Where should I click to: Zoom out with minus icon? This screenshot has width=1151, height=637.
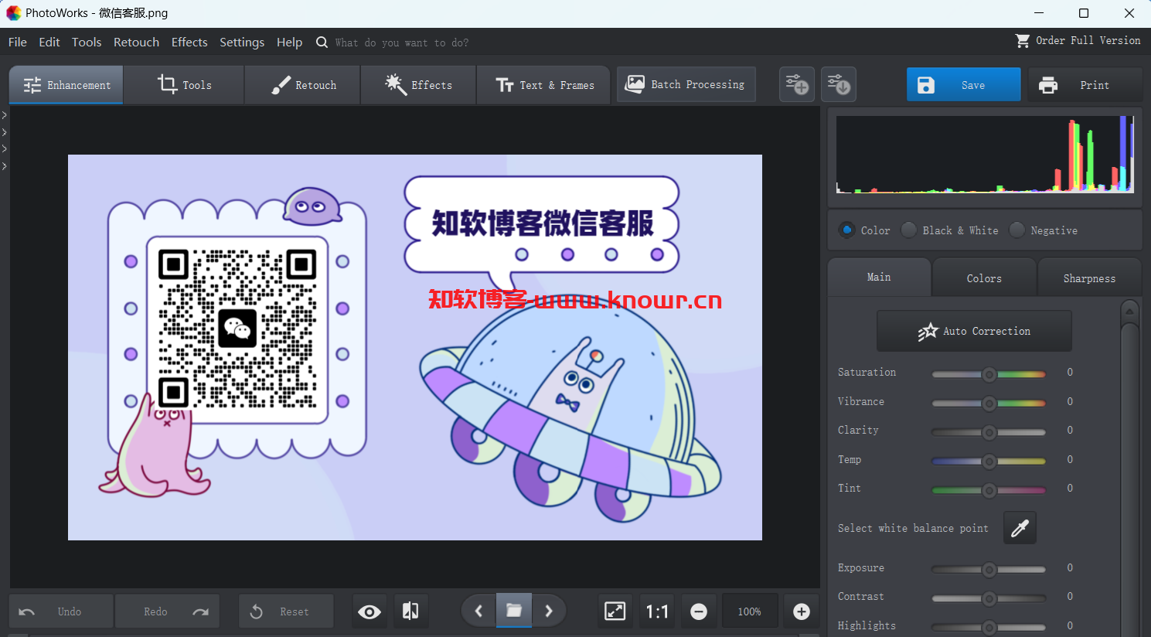click(699, 611)
